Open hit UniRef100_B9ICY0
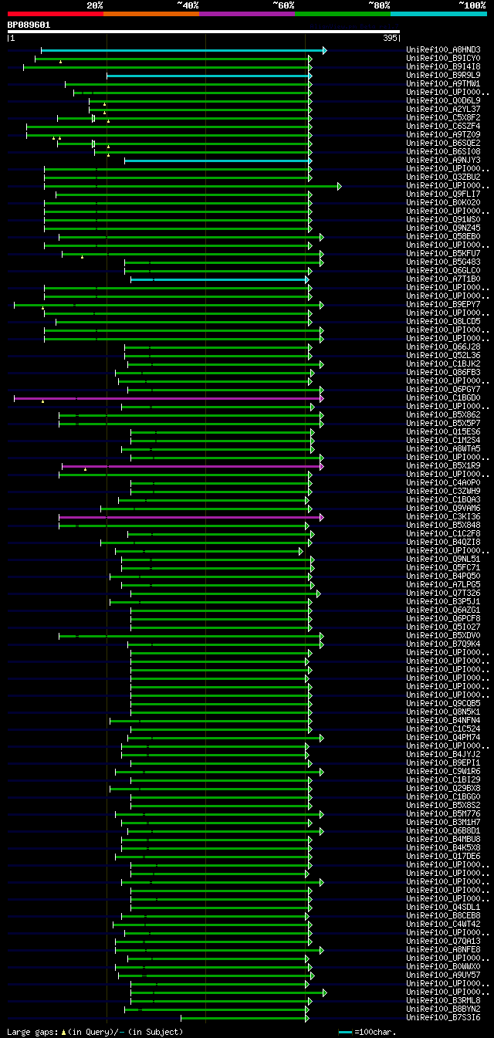 tap(443, 59)
